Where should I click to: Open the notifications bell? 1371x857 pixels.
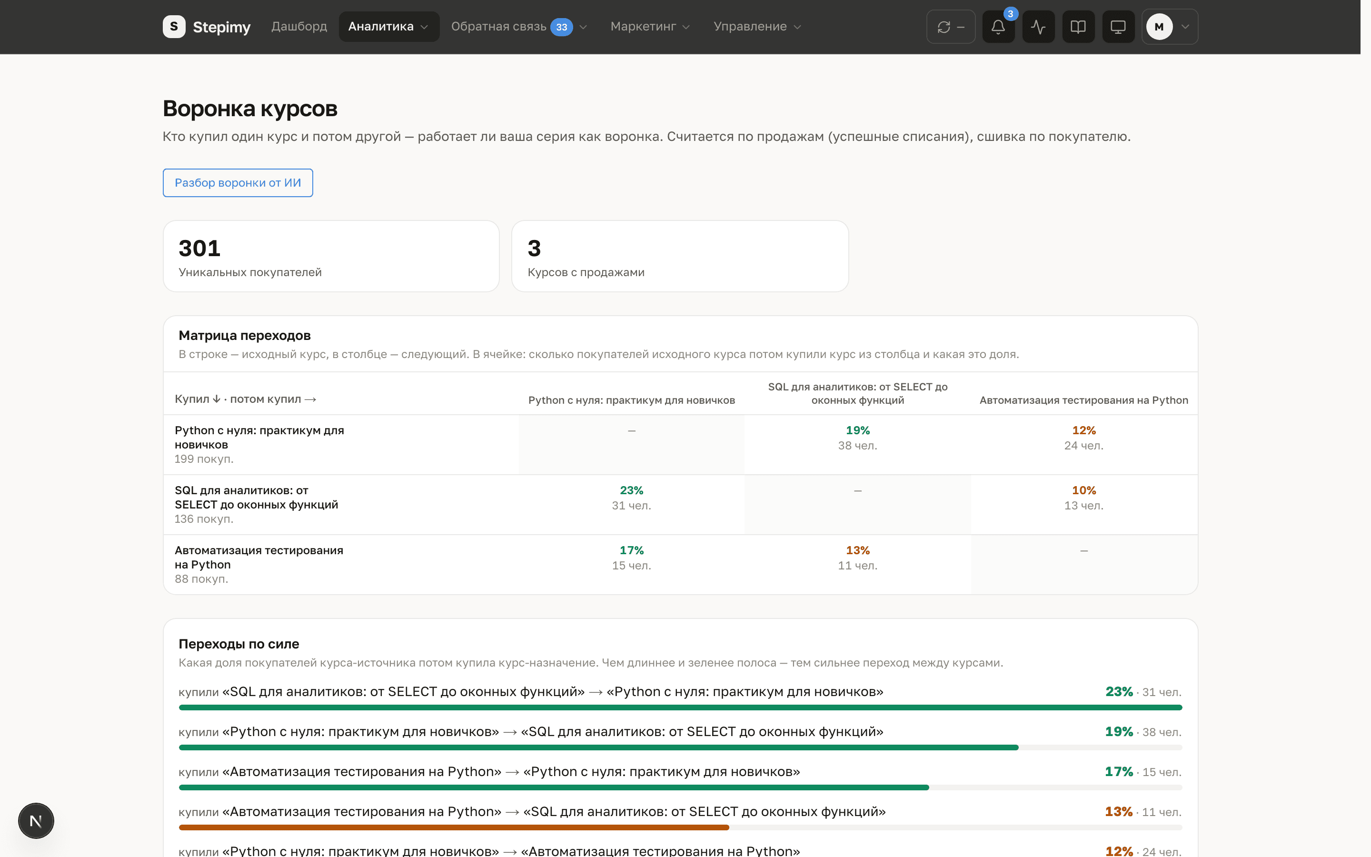[x=998, y=27]
